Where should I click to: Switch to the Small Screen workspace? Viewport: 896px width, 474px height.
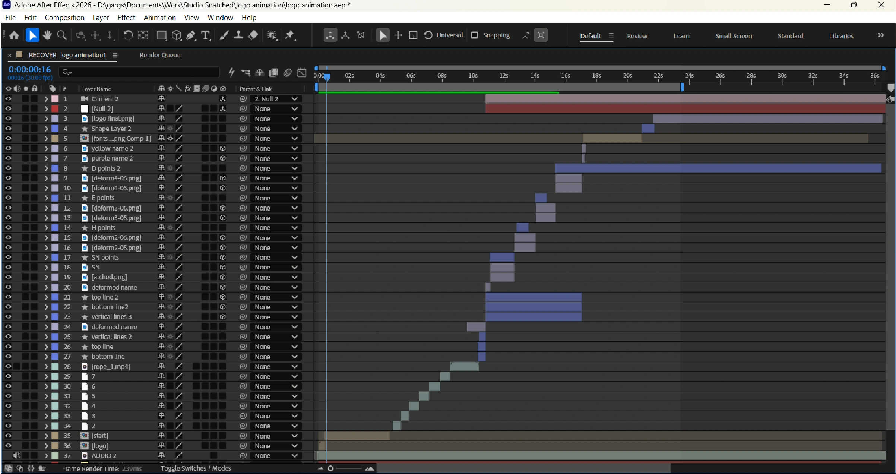click(x=733, y=36)
